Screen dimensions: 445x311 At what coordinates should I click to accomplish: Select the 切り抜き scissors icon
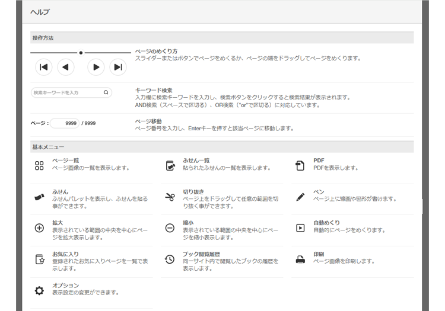click(170, 197)
